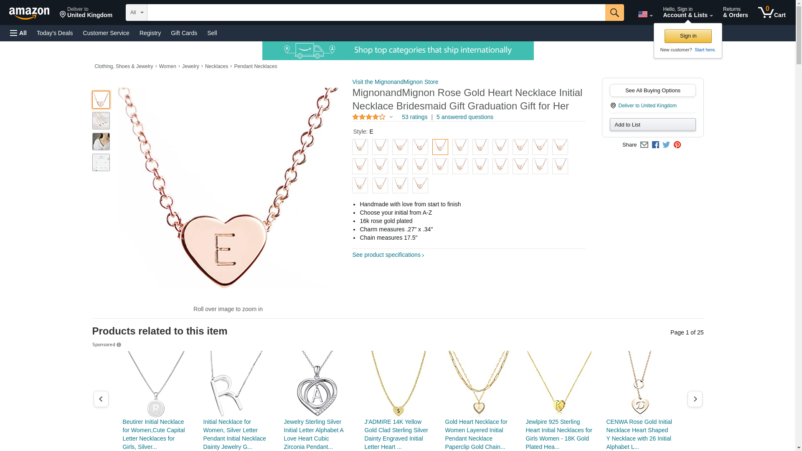Image resolution: width=802 pixels, height=451 pixels.
Task: Open the search category All dropdown
Action: pos(137,13)
